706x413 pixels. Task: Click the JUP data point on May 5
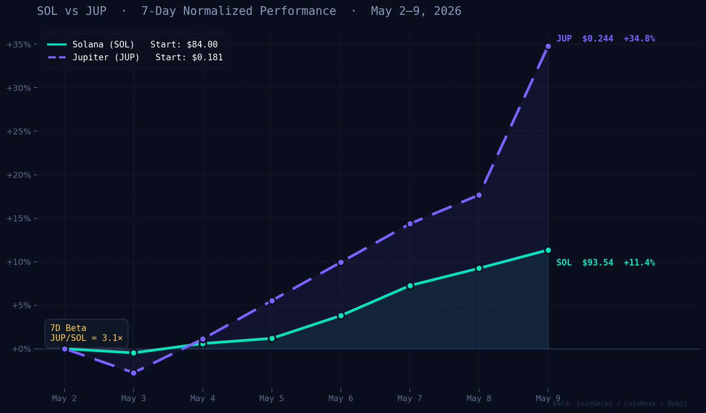tap(272, 301)
